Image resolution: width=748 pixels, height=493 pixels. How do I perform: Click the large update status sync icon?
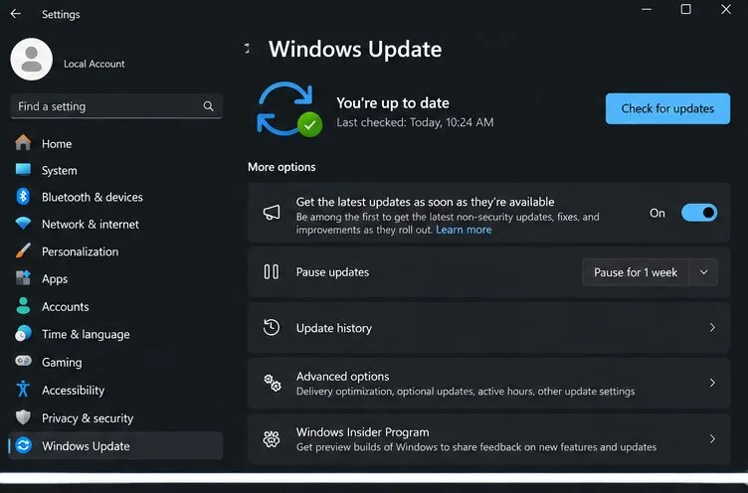tap(289, 109)
